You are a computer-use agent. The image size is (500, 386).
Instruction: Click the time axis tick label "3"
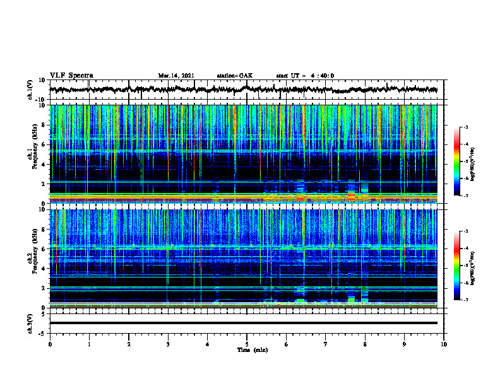pos(168,344)
